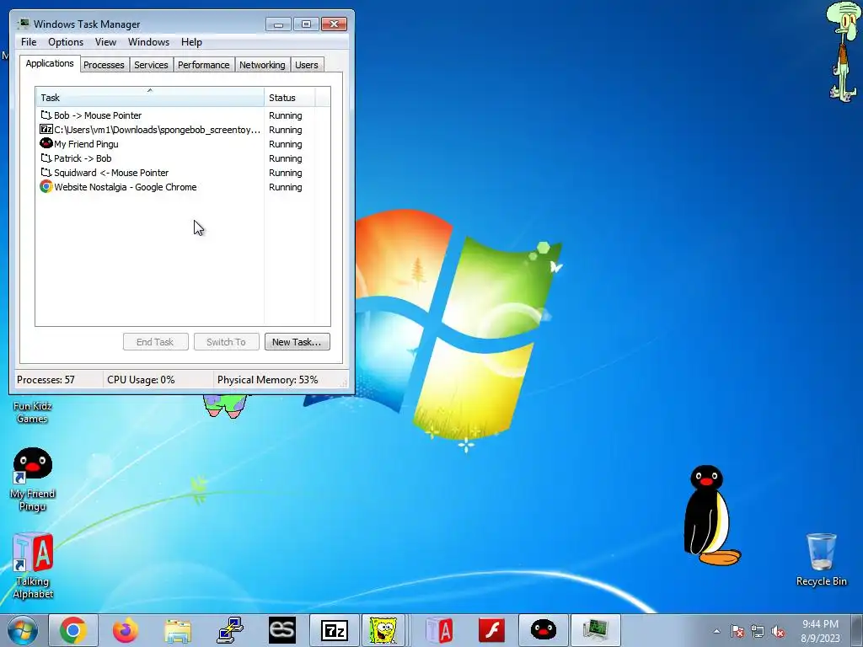Select the Fun Kidz Games desktop icon

[x=33, y=411]
